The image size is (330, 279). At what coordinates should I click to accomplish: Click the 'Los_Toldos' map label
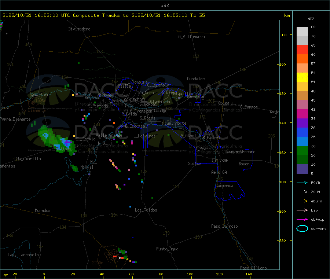click(146, 210)
